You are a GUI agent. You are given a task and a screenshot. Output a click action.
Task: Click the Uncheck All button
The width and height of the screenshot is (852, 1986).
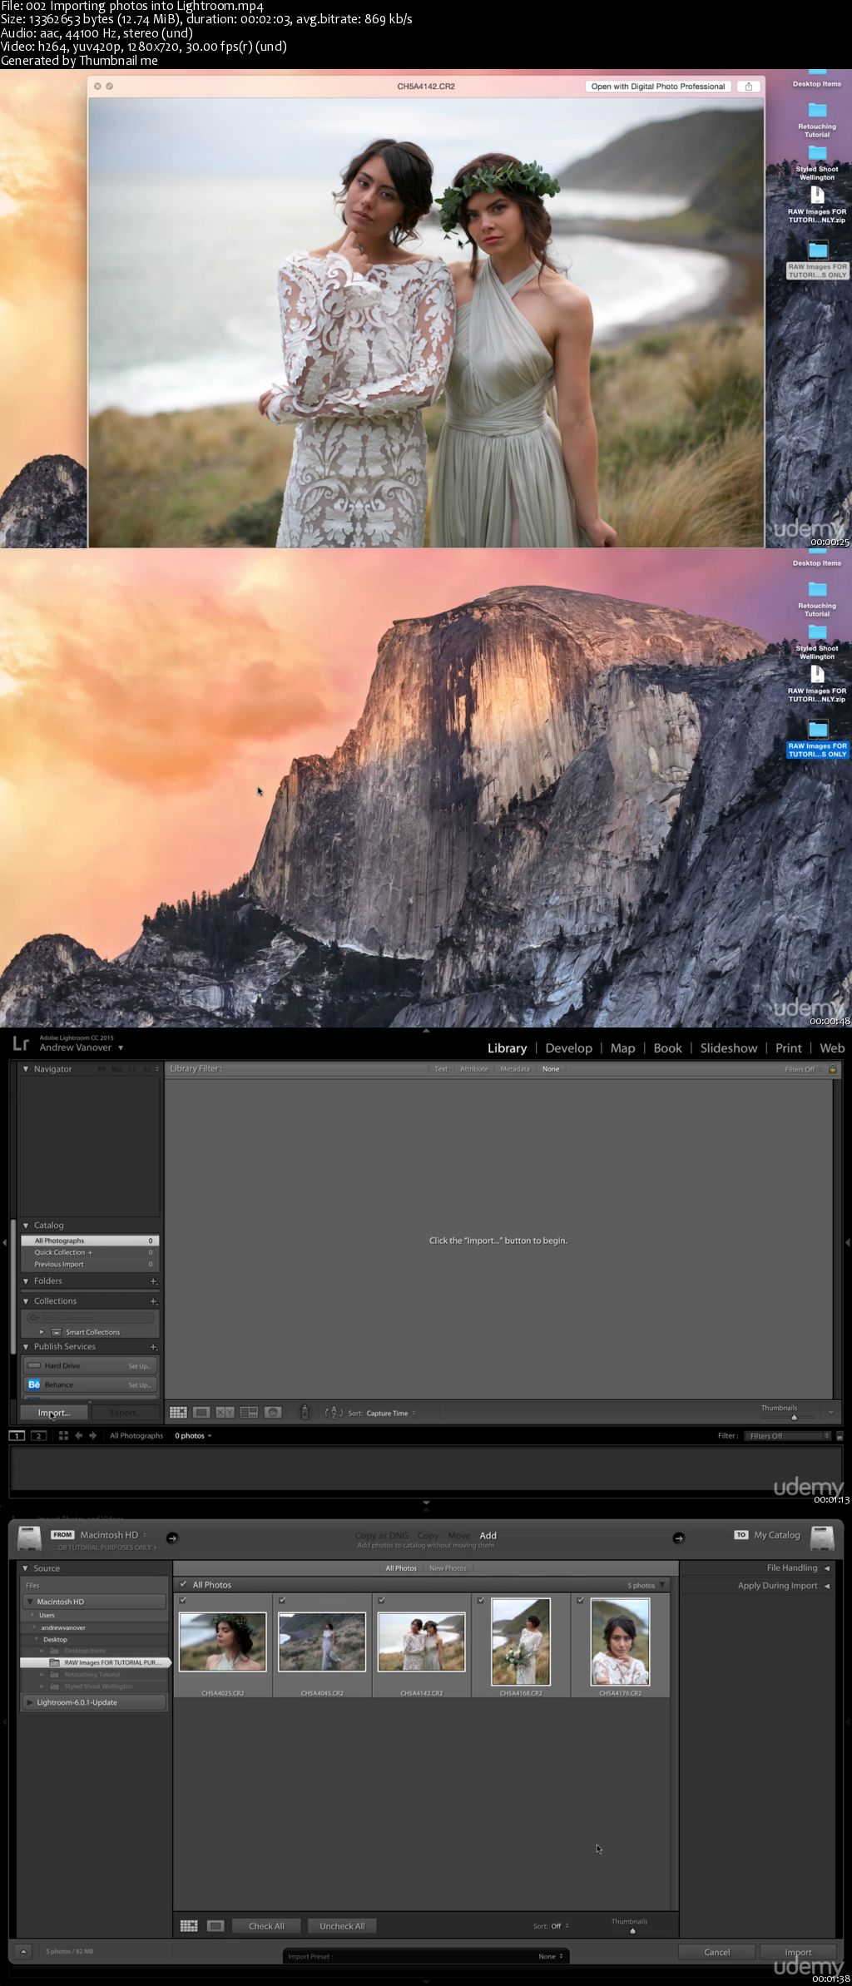[x=342, y=1925]
